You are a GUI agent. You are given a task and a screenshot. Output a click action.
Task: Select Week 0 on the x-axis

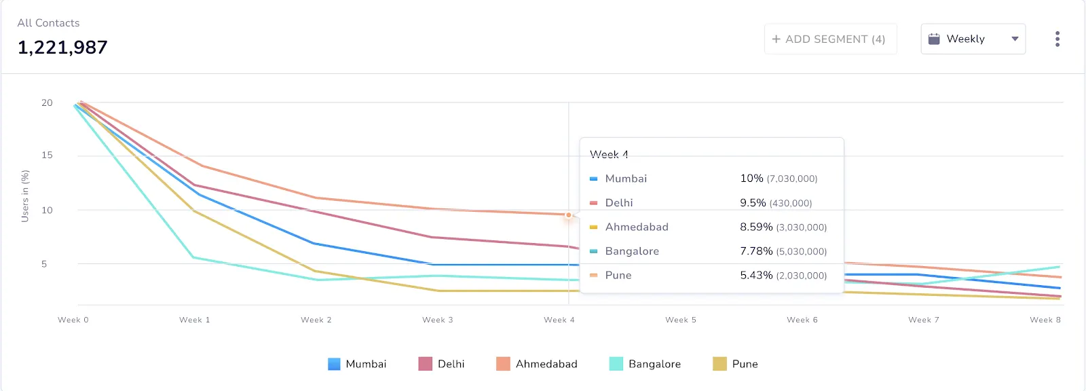click(73, 320)
